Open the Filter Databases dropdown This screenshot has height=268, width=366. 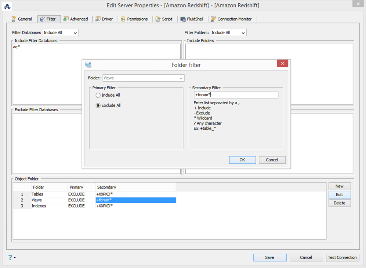(x=61, y=33)
